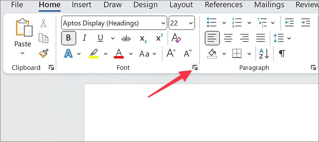Click the Cut scissors icon
The width and height of the screenshot is (319, 142).
tap(43, 23)
